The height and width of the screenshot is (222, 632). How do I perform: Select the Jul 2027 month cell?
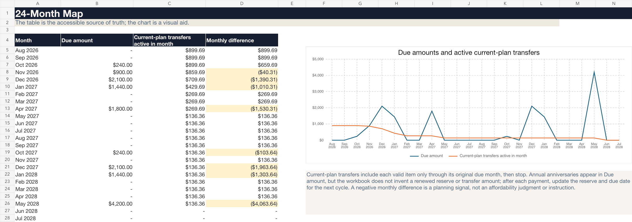[38, 131]
